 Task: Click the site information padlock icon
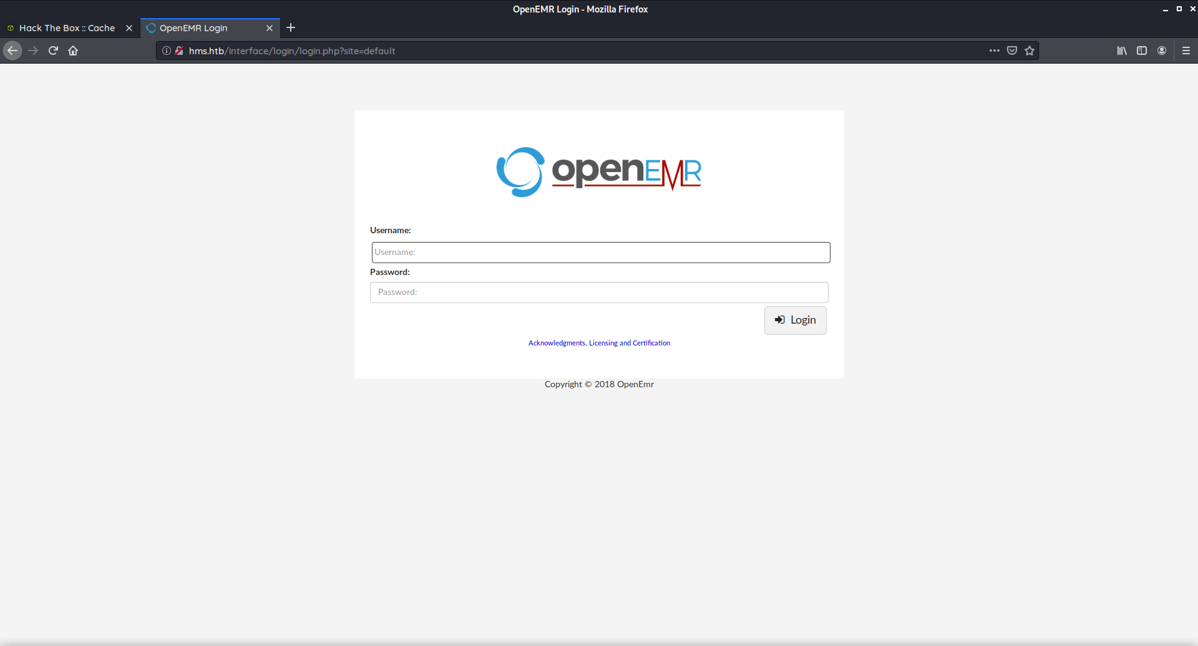pyautogui.click(x=166, y=51)
